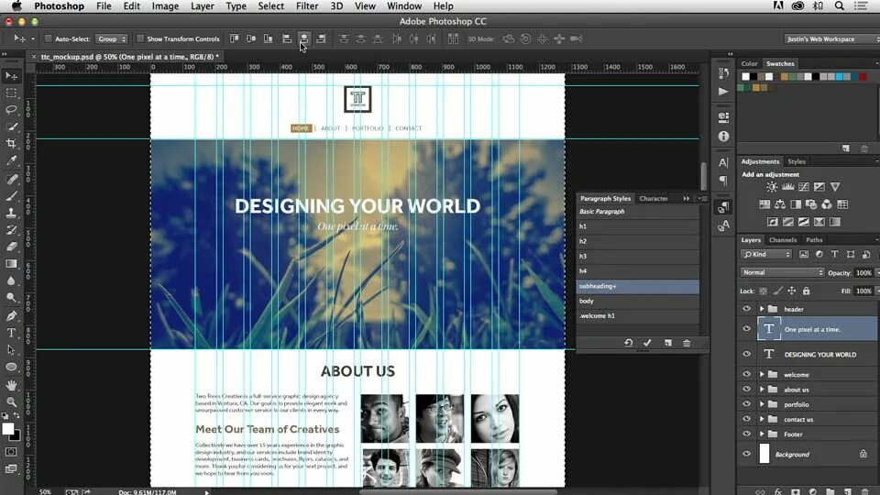Screen dimensions: 880x495
Task: Click the align vertical centers icon
Action: coord(251,38)
